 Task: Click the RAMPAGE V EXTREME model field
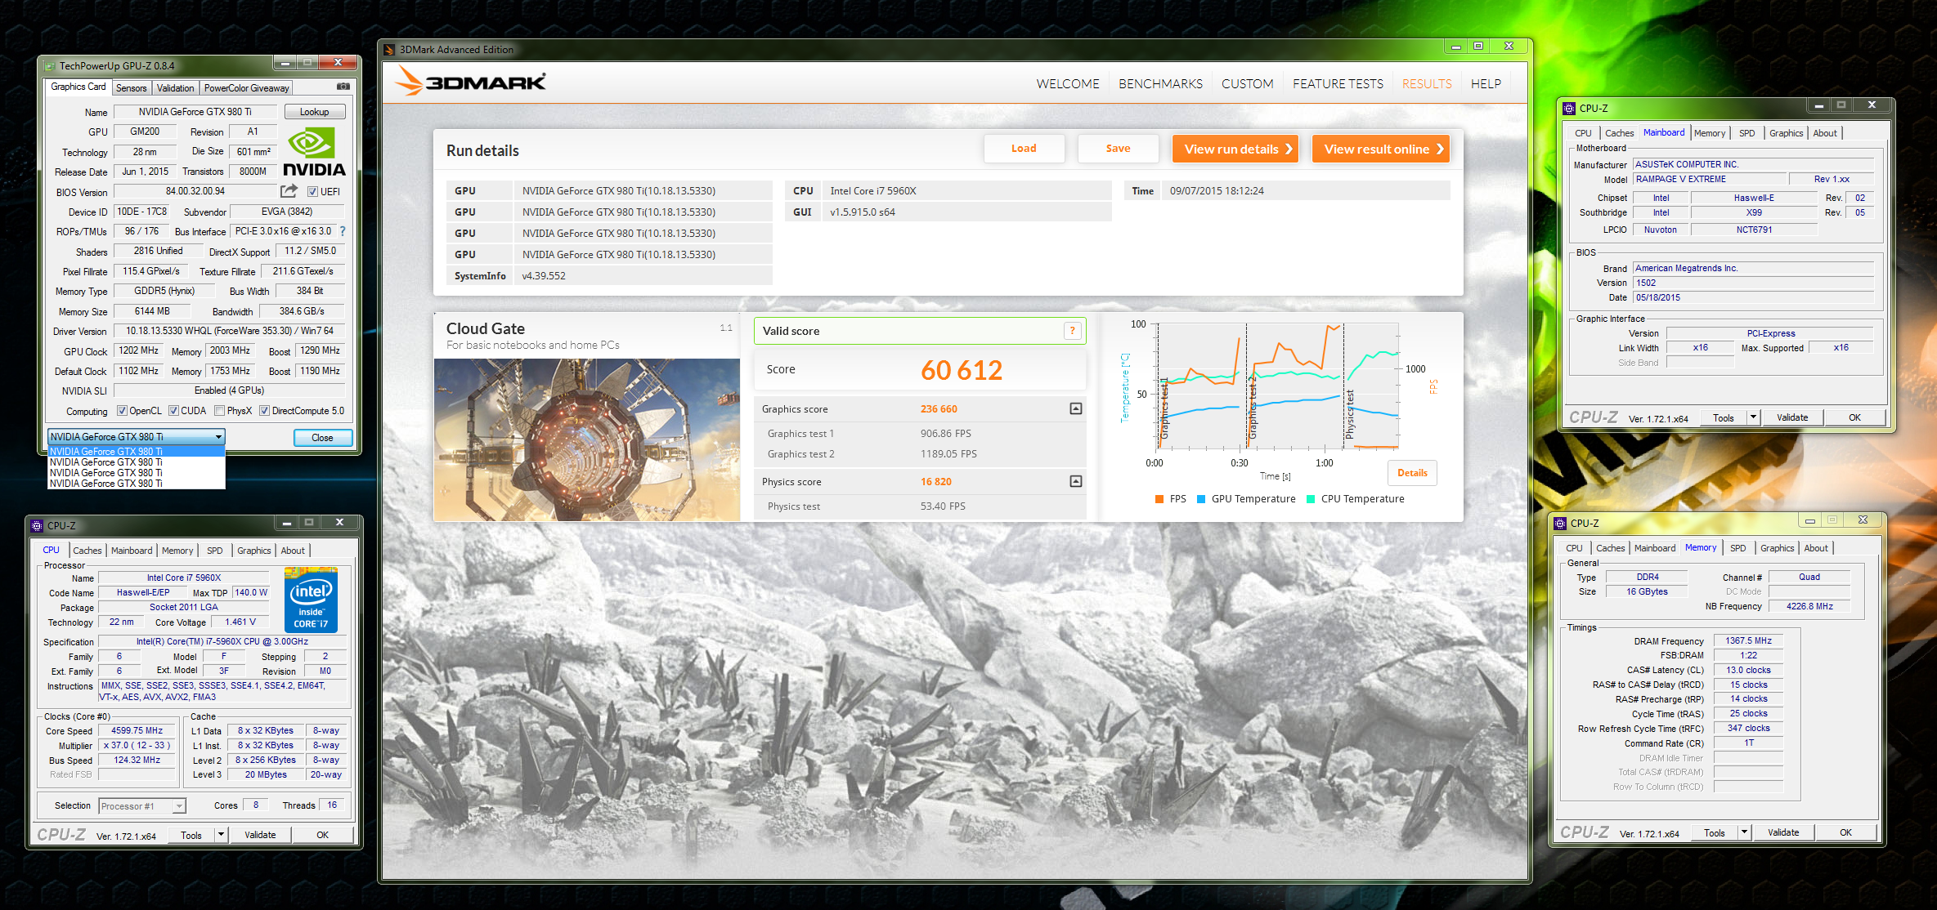pos(1710,180)
